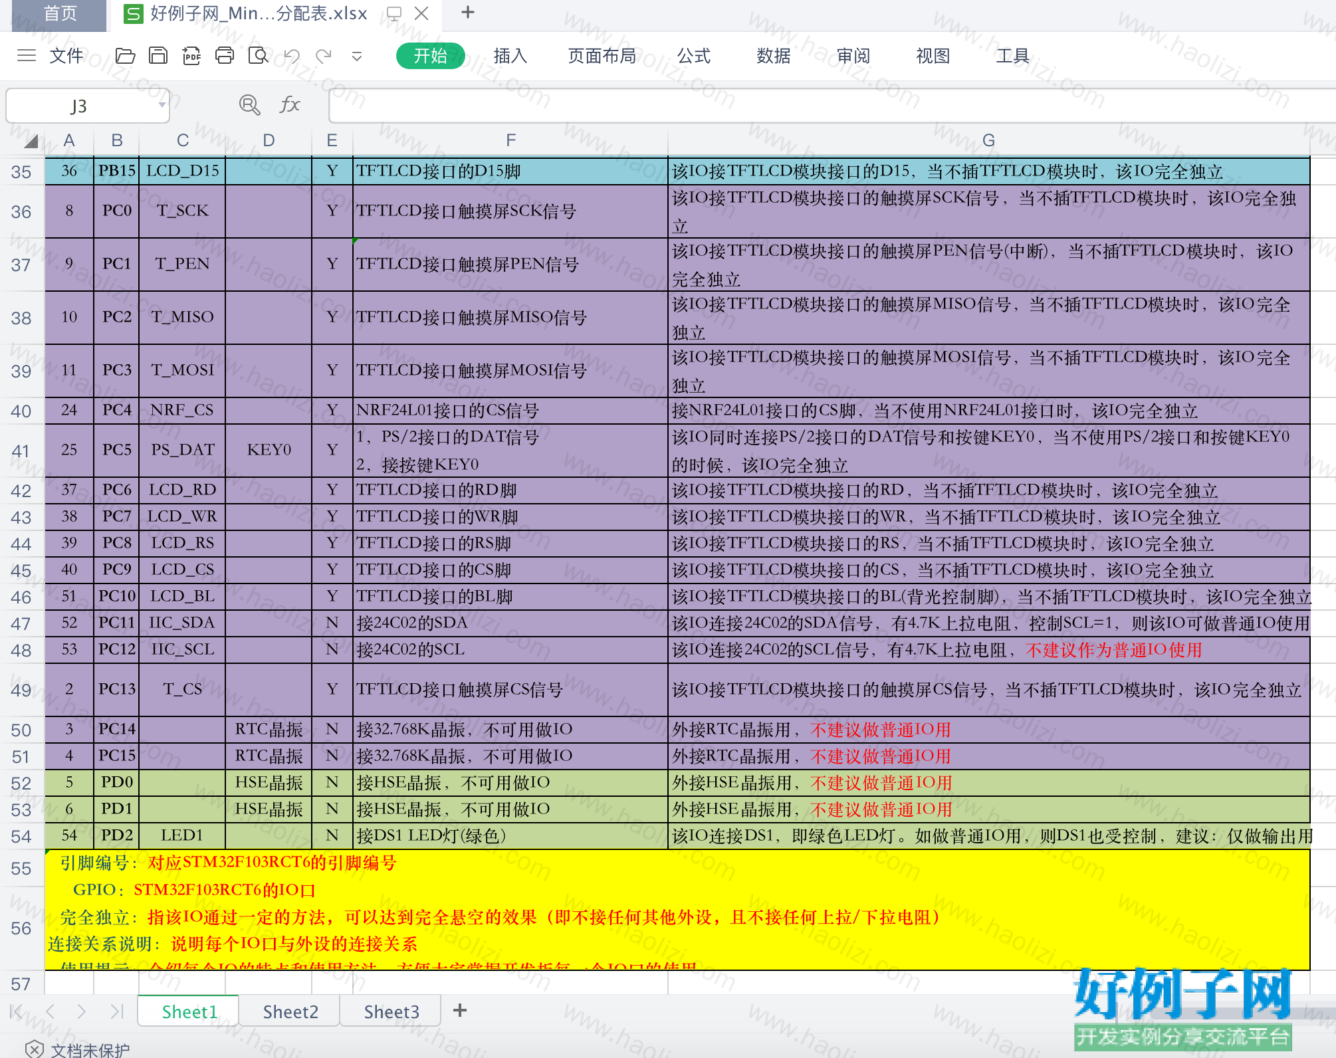Open the 文件 menu

66,56
